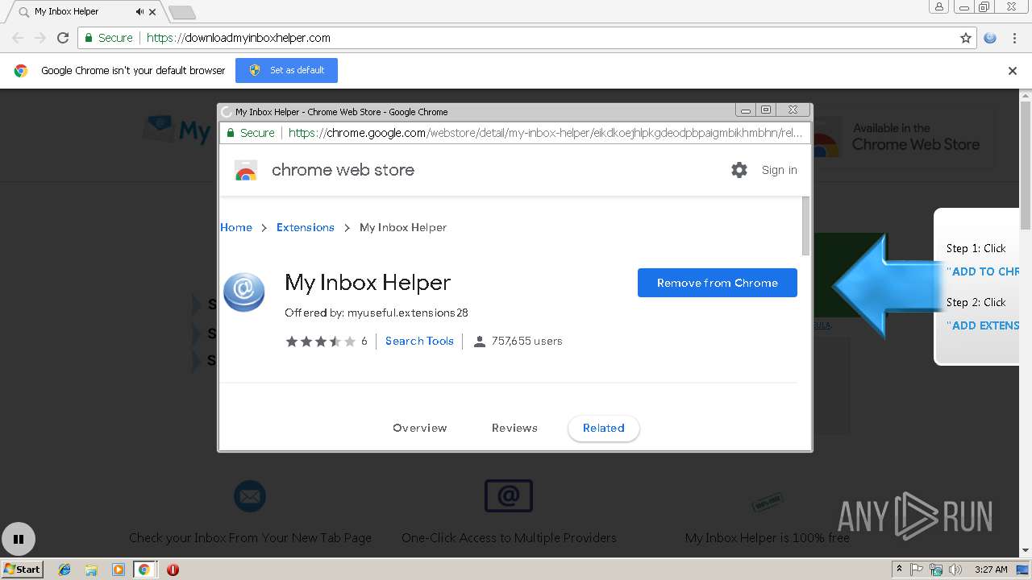Click the popup window URL bar

(514, 133)
